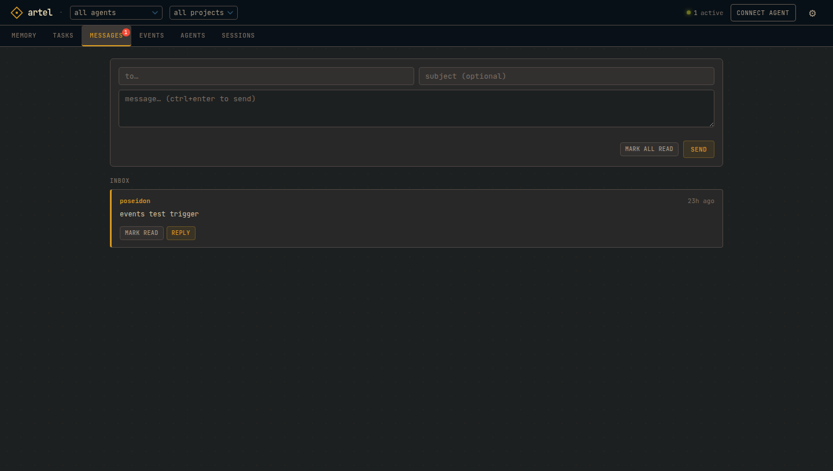833x471 pixels.
Task: Click the '1 active' status text
Action: pos(709,13)
